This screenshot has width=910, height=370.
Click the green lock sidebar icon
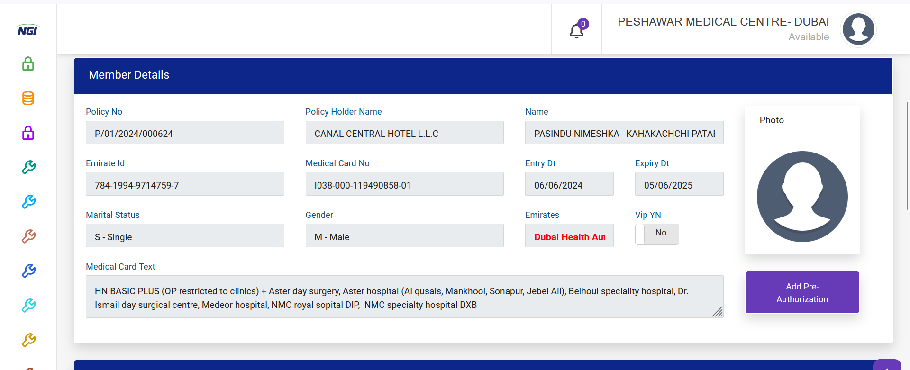(28, 64)
